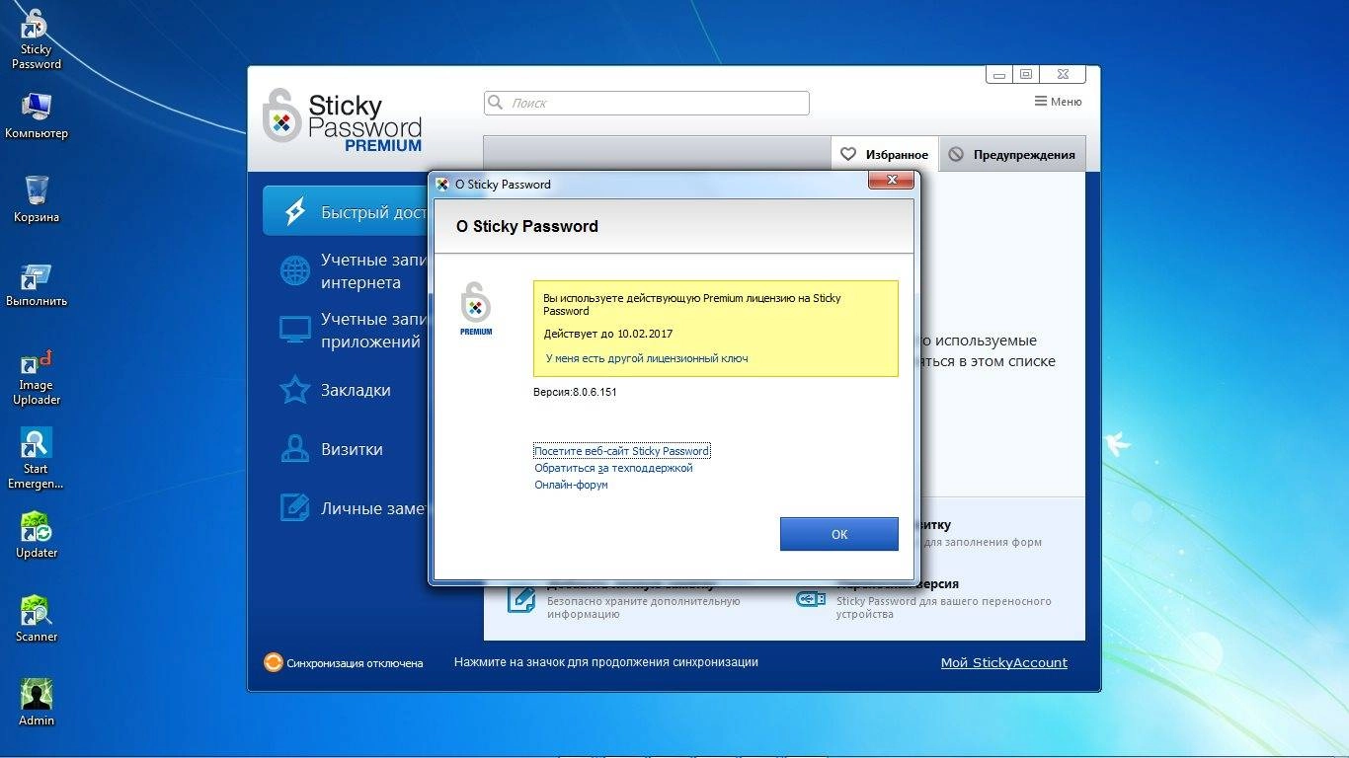Open the Корзина recycle bin icon
The width and height of the screenshot is (1349, 758).
coord(37,198)
